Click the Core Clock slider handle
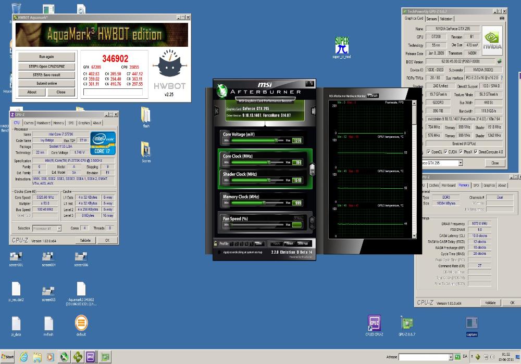The height and width of the screenshot is (364, 521). pos(269,162)
